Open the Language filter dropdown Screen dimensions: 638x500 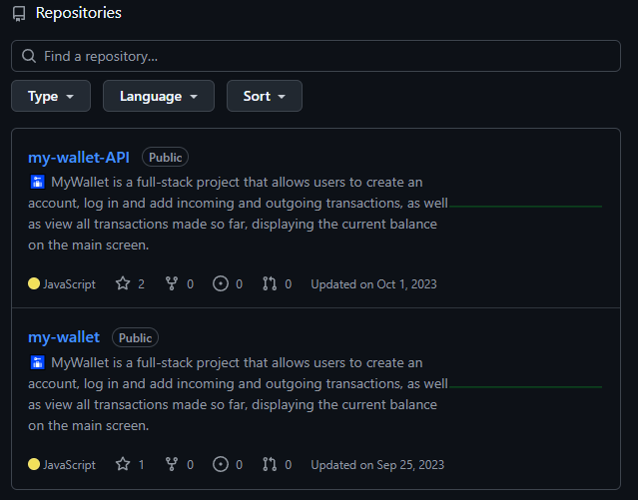pyautogui.click(x=159, y=96)
